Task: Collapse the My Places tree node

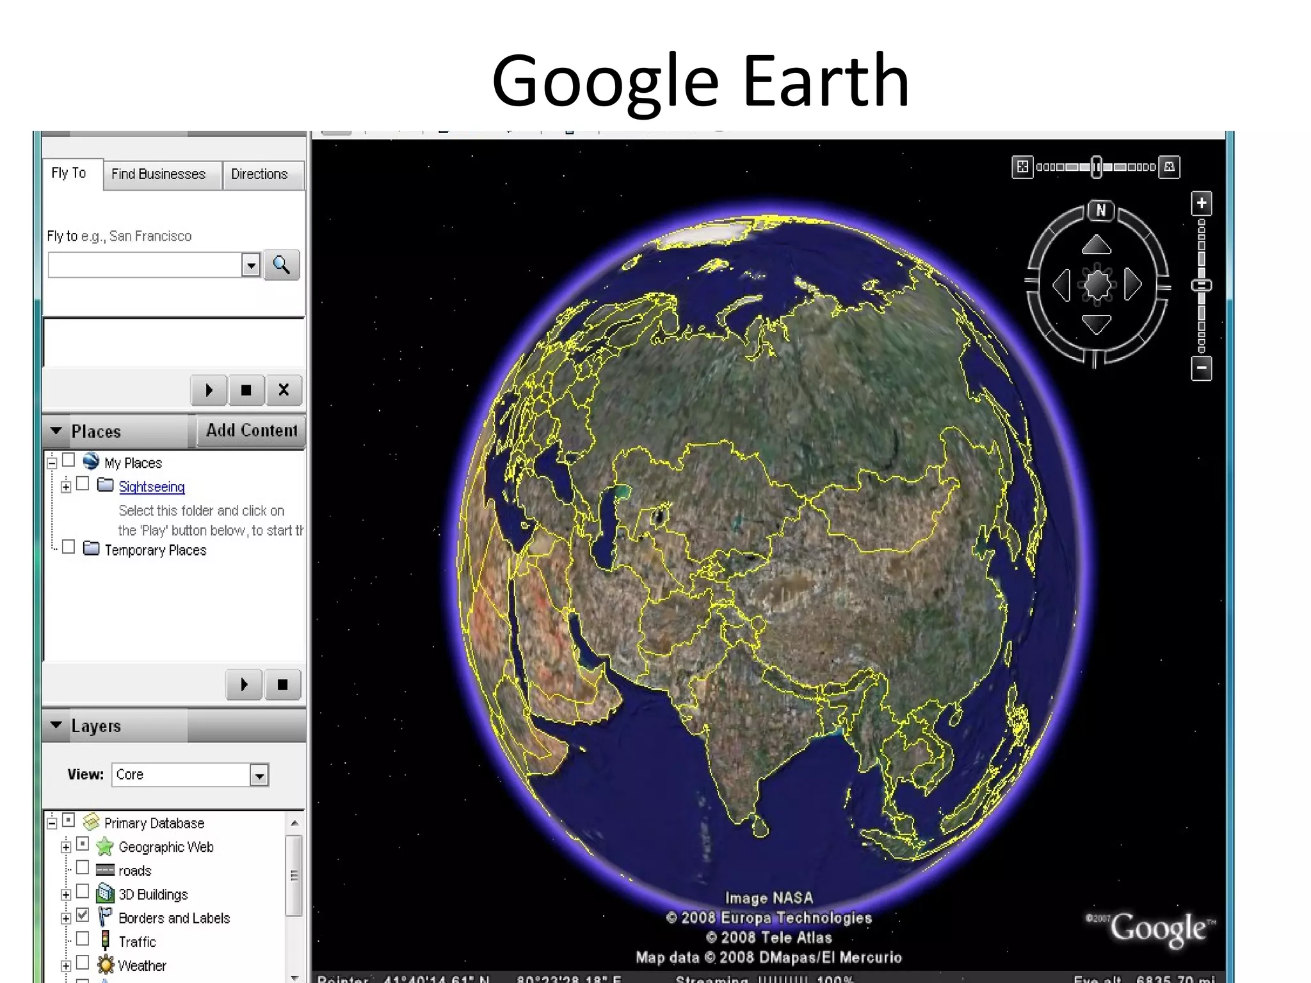Action: click(x=52, y=463)
